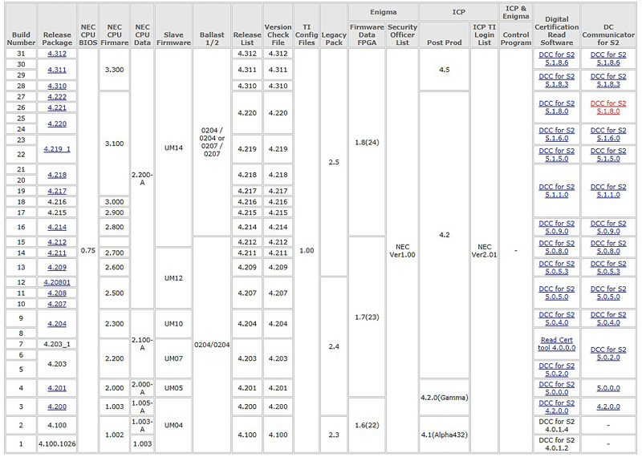Select the 1.8(24) Firmware Data FPGA cell
642x457 pixels.
[367, 143]
